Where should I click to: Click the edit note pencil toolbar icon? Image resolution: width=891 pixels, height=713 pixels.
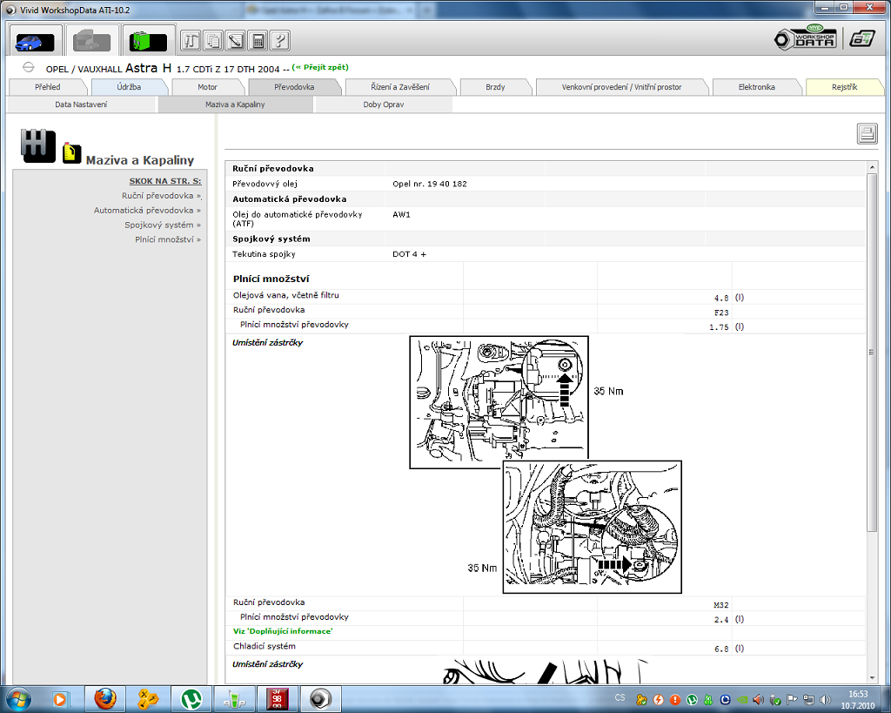[236, 40]
